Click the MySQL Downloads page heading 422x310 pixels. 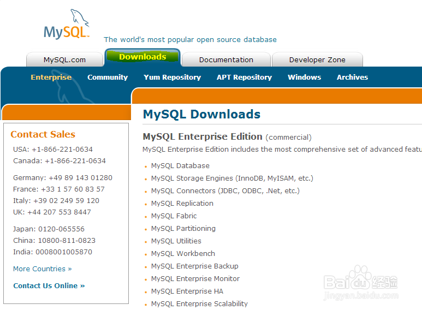pyautogui.click(x=201, y=115)
